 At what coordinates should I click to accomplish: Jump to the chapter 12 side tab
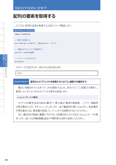point(2,103)
